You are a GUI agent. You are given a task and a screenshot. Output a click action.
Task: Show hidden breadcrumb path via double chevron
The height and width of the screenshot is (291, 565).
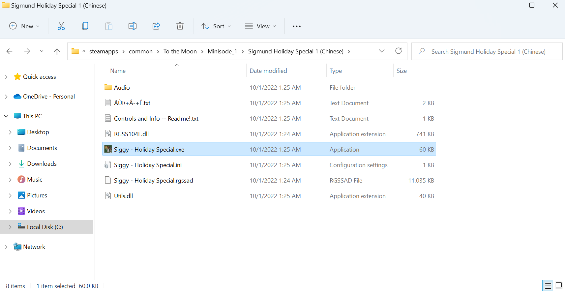tap(84, 51)
